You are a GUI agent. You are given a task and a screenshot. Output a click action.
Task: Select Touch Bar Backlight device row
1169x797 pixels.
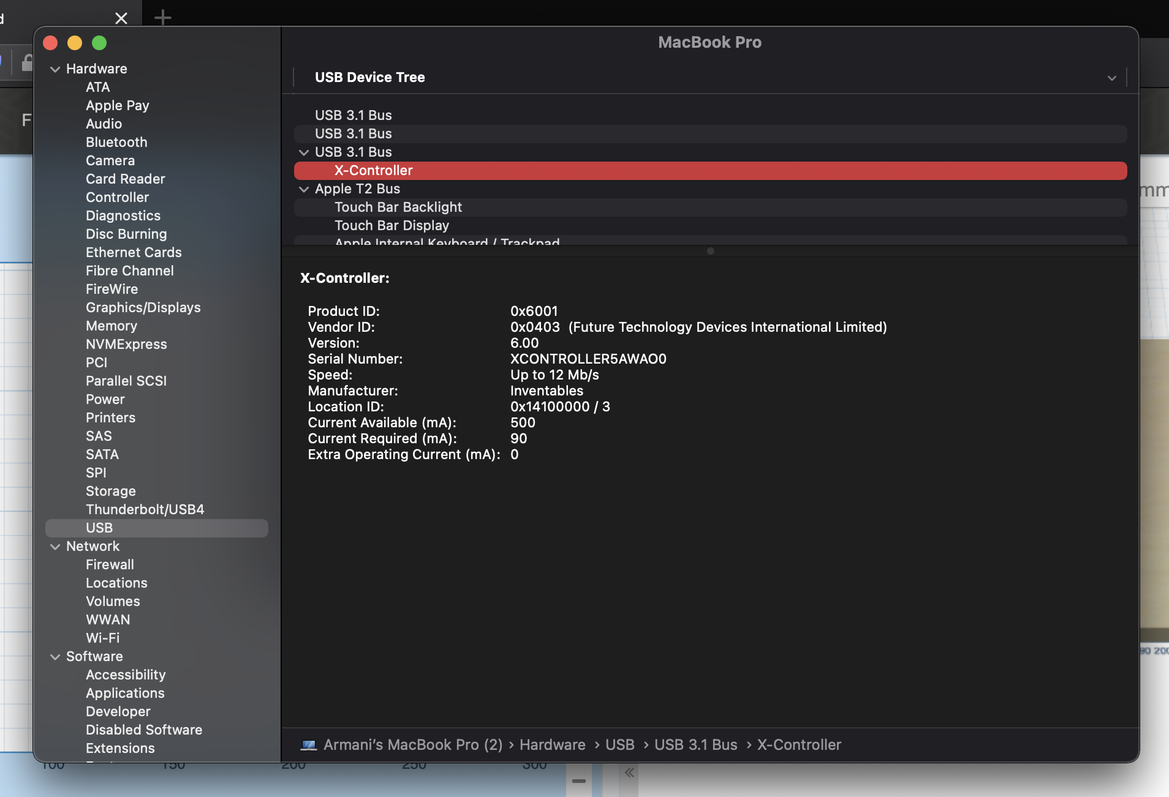tap(710, 208)
